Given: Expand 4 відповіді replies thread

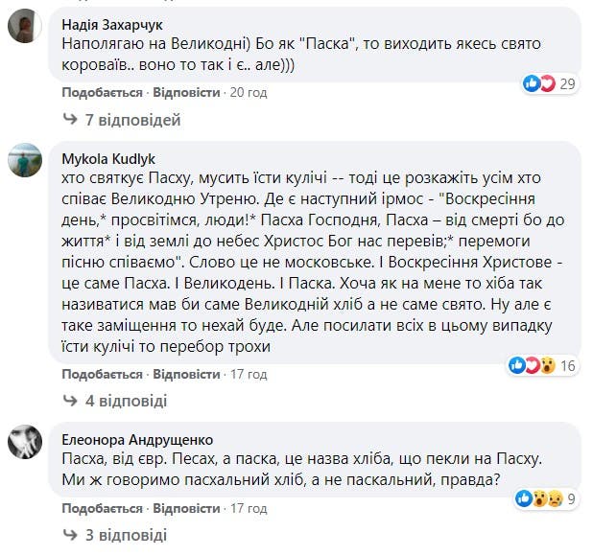Looking at the screenshot, I should [x=128, y=401].
